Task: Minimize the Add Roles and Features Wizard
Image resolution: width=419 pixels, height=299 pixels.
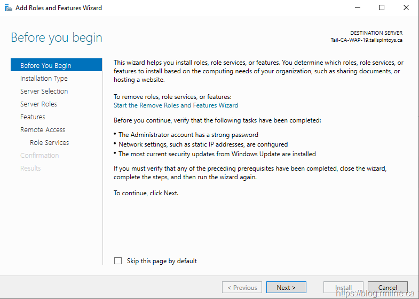Action: [357, 8]
